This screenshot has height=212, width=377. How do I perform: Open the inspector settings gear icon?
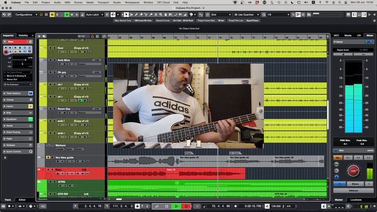pyautogui.click(x=5, y=158)
